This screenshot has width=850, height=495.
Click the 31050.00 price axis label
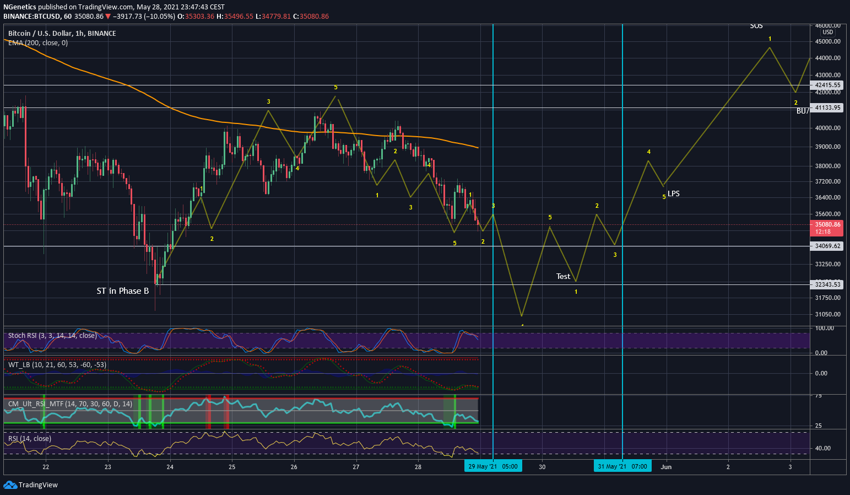point(828,315)
